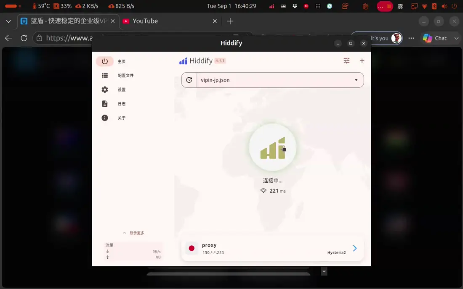Click the plus icon to add profile
Screen dimensions: 463x289
(x=362, y=60)
